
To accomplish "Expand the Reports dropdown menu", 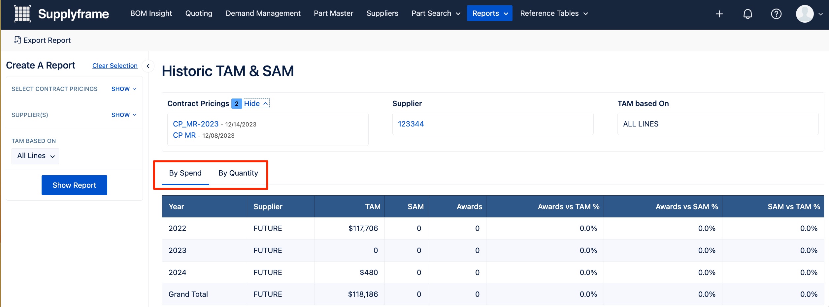I will [489, 13].
